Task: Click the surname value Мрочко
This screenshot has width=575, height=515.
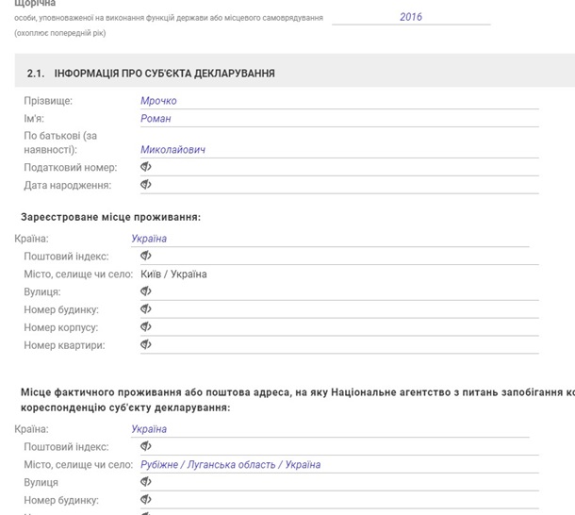Action: click(x=158, y=101)
